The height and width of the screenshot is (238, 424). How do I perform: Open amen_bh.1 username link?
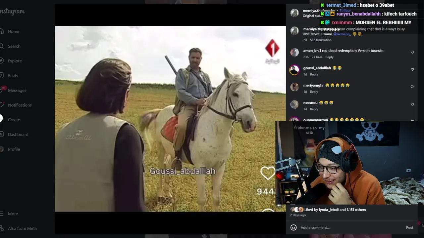coord(312,51)
